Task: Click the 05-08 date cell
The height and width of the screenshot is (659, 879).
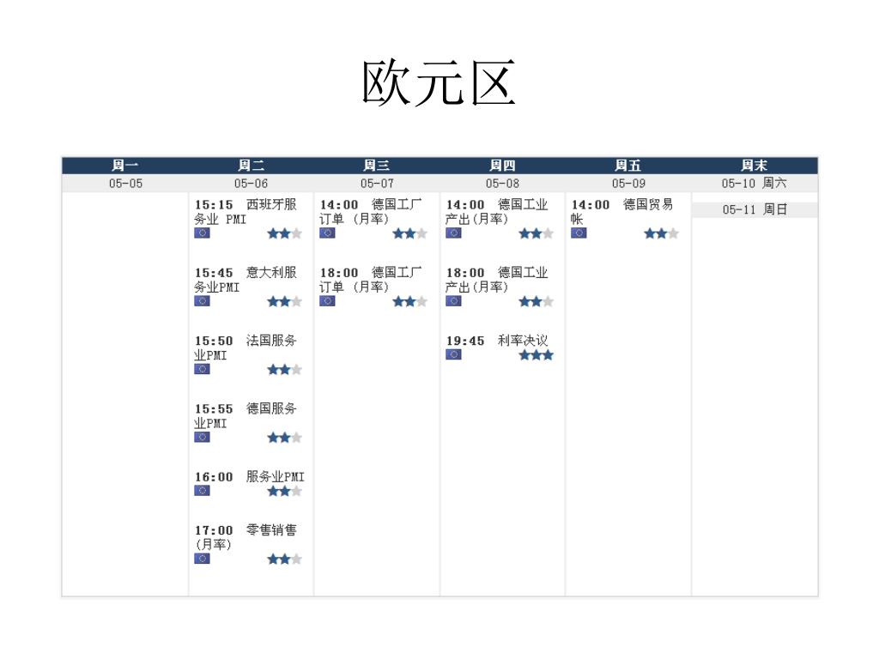Action: 502,184
